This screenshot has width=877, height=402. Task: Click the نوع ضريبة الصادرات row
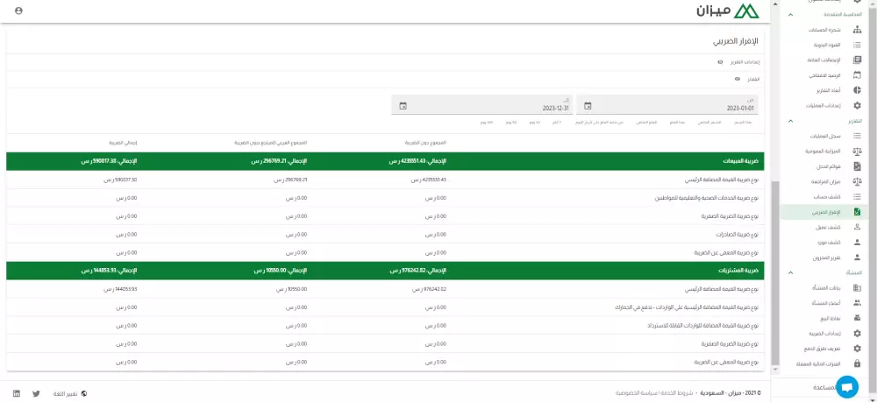click(385, 235)
